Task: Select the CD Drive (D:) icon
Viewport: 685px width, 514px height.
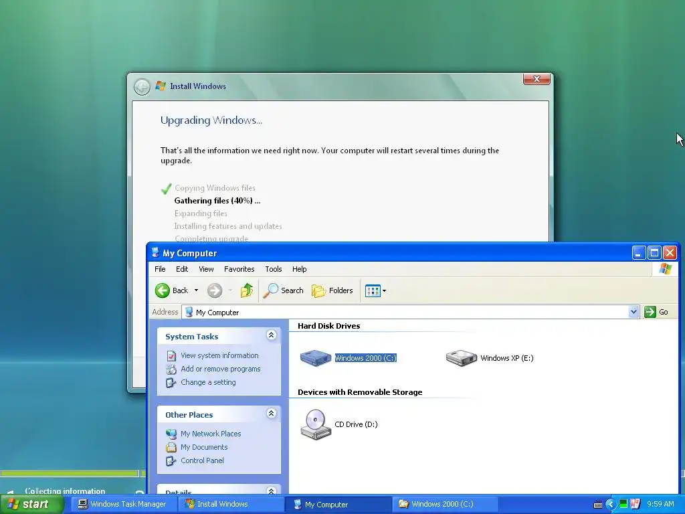Action: coord(316,424)
